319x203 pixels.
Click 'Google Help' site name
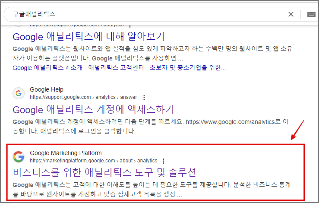click(x=47, y=89)
